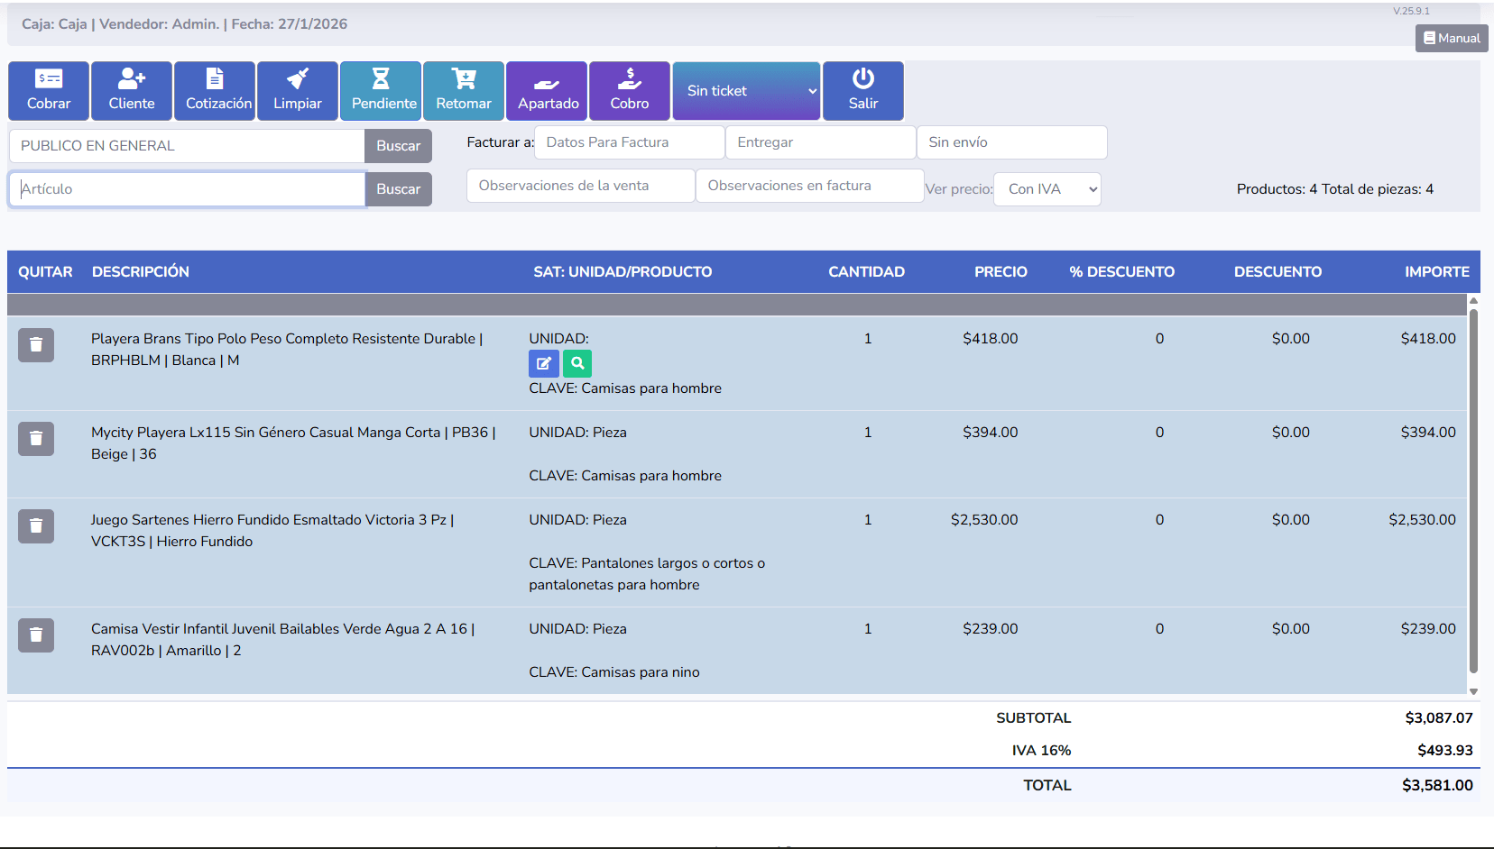This screenshot has width=1494, height=849.
Task: Click the Artículo search input
Action: (x=187, y=189)
